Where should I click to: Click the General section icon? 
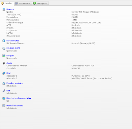pos(4,9)
